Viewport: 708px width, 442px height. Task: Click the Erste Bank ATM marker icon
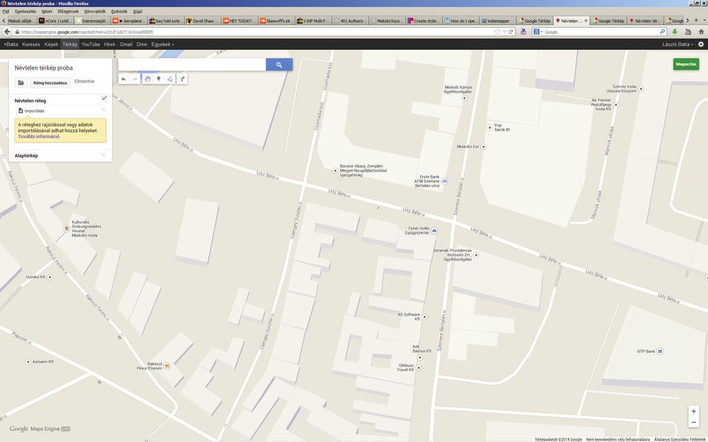pyautogui.click(x=445, y=181)
